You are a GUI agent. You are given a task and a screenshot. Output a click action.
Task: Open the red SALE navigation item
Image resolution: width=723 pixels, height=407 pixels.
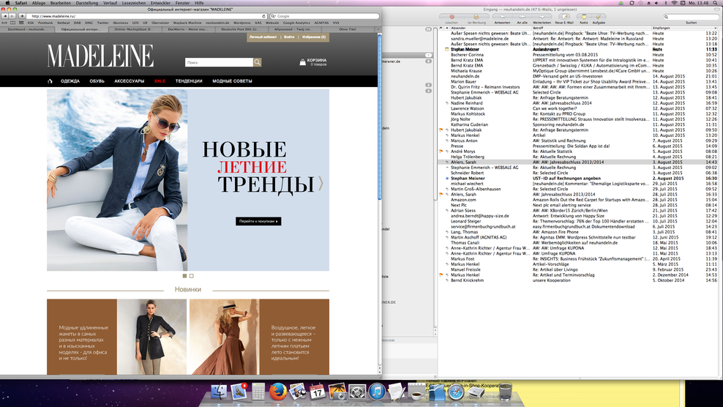coord(160,81)
